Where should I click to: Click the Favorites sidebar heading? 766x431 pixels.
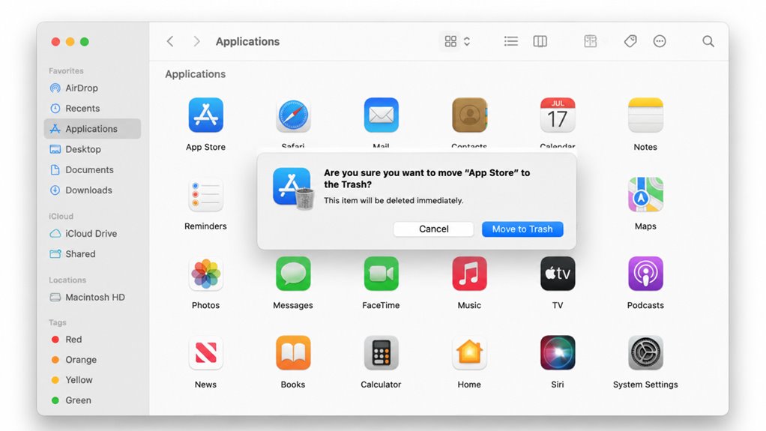[66, 71]
